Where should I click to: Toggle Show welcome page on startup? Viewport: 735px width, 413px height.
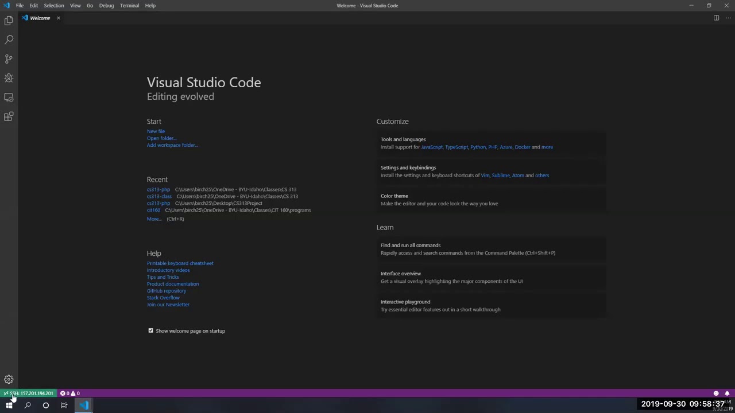pos(151,331)
